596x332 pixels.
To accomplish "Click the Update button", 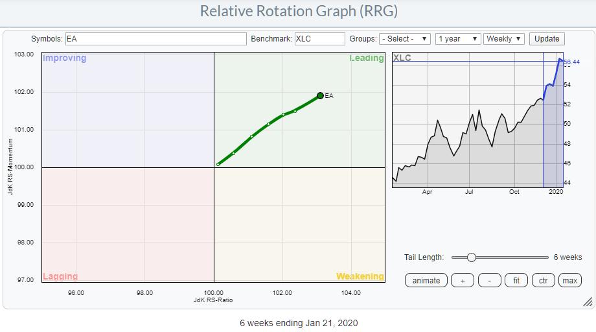I will [547, 39].
